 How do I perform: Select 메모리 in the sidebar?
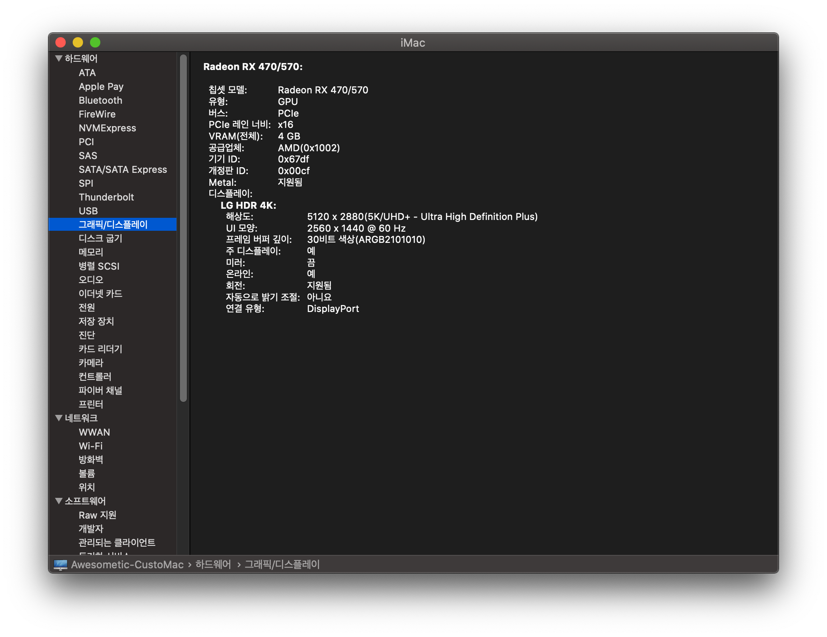click(91, 252)
